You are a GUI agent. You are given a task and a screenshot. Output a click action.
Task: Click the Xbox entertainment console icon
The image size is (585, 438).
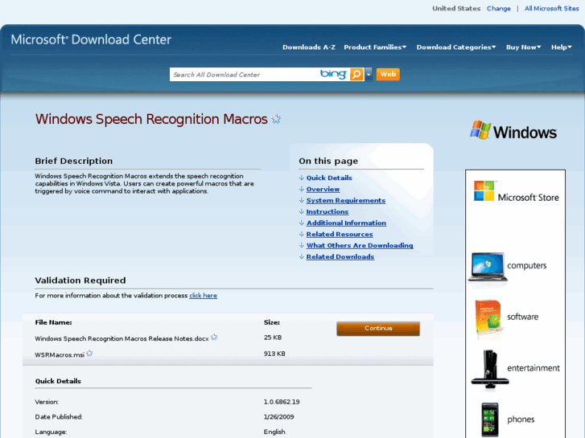pyautogui.click(x=490, y=368)
